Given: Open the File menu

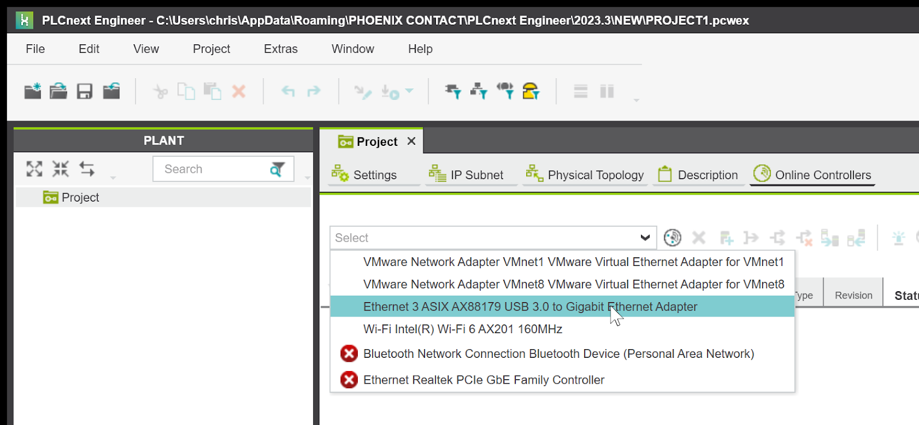Looking at the screenshot, I should [35, 49].
